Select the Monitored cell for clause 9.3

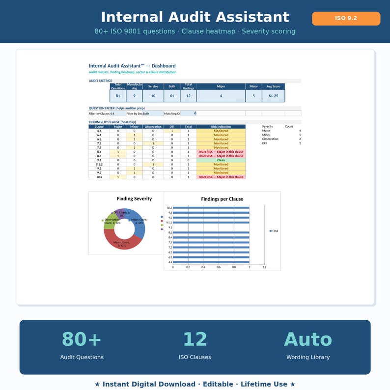click(x=221, y=172)
